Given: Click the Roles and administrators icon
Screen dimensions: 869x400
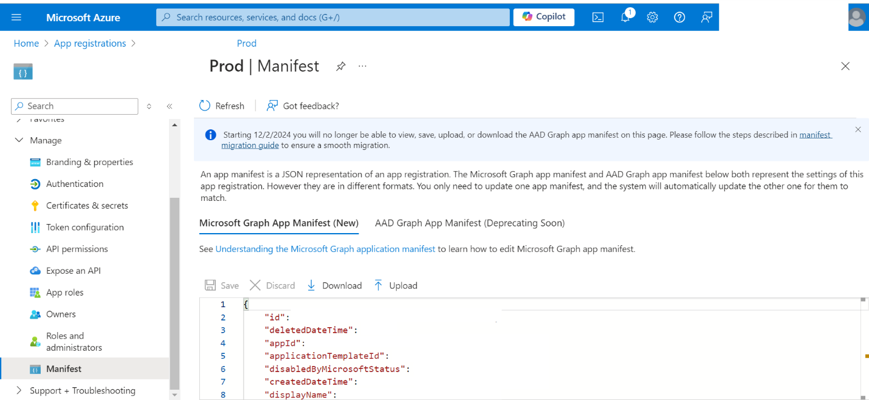Looking at the screenshot, I should pyautogui.click(x=35, y=342).
